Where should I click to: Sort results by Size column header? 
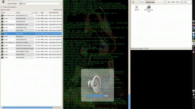click(x=37, y=13)
